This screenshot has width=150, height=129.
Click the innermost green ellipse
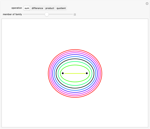(75, 65)
